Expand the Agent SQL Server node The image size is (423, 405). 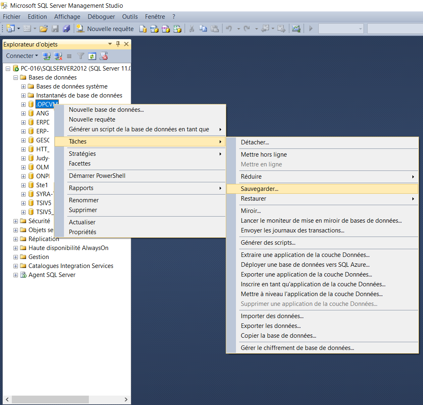[x=15, y=275]
